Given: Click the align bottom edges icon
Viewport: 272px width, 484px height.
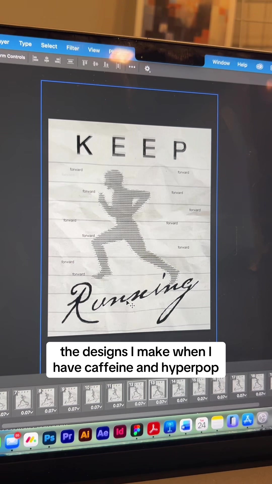Looking at the screenshot, I should tap(106, 65).
